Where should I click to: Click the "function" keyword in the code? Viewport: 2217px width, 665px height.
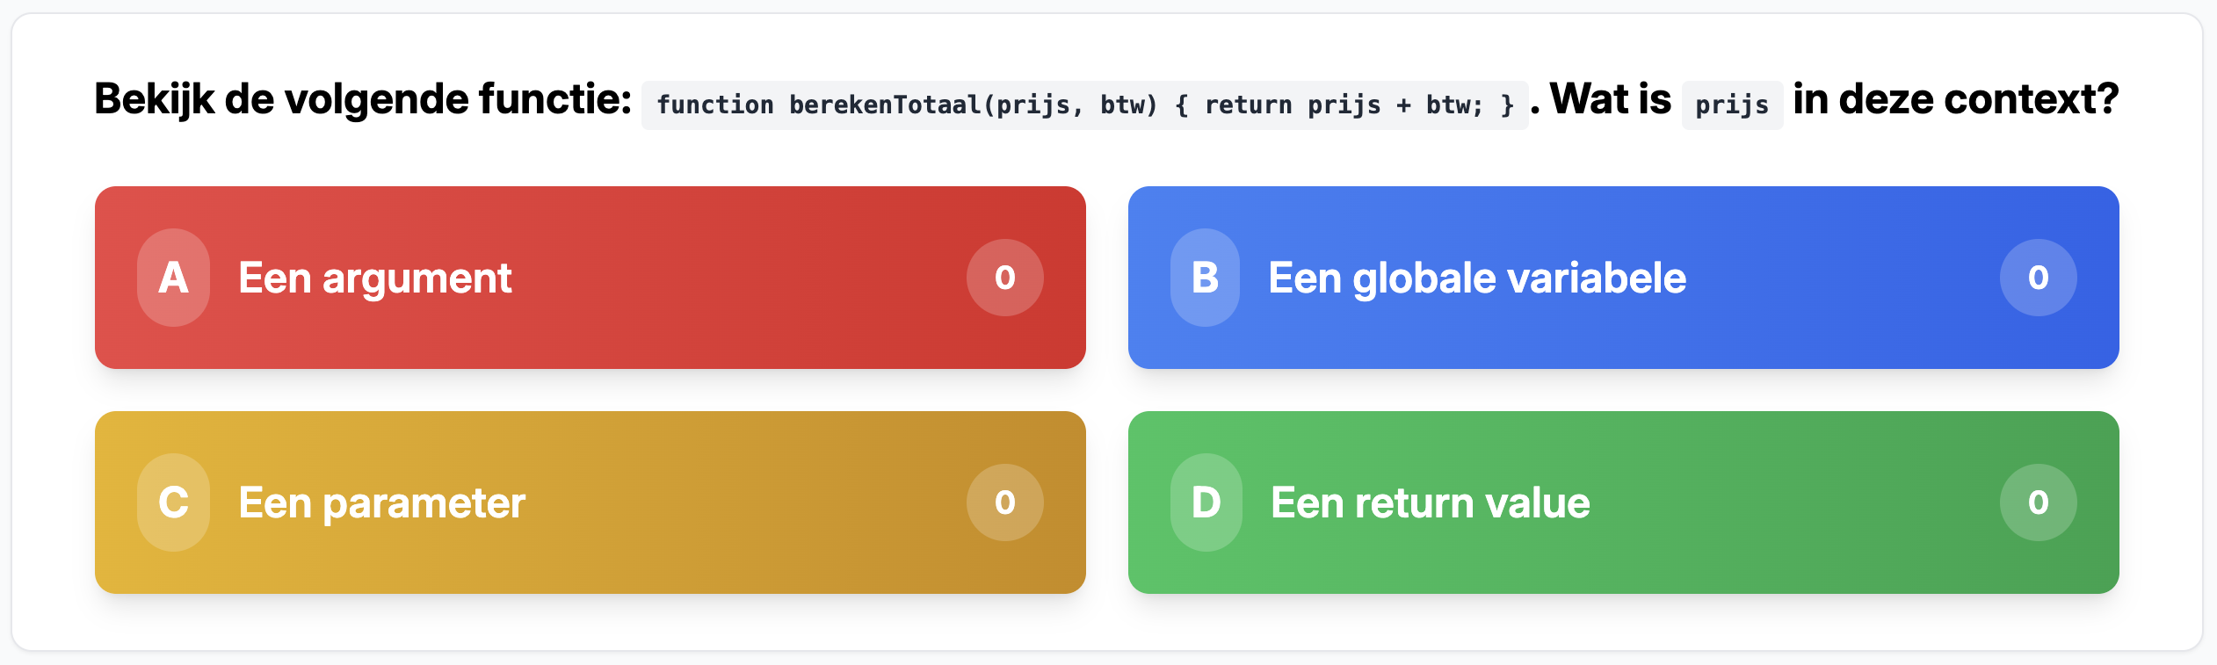coord(714,105)
